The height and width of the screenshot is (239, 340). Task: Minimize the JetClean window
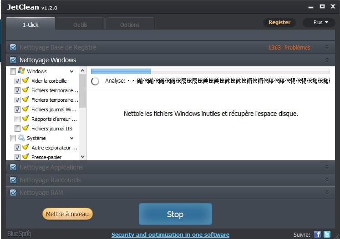tap(311, 7)
